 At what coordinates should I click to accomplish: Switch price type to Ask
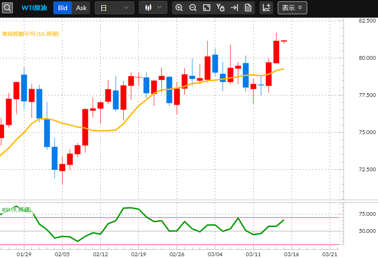pyautogui.click(x=81, y=8)
